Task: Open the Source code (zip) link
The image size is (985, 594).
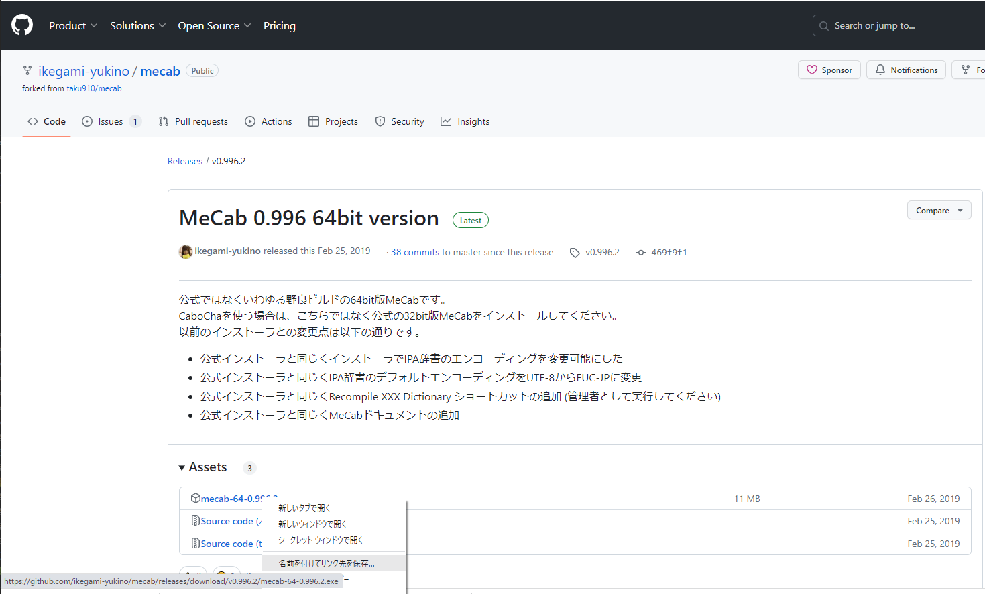Action: 231,521
